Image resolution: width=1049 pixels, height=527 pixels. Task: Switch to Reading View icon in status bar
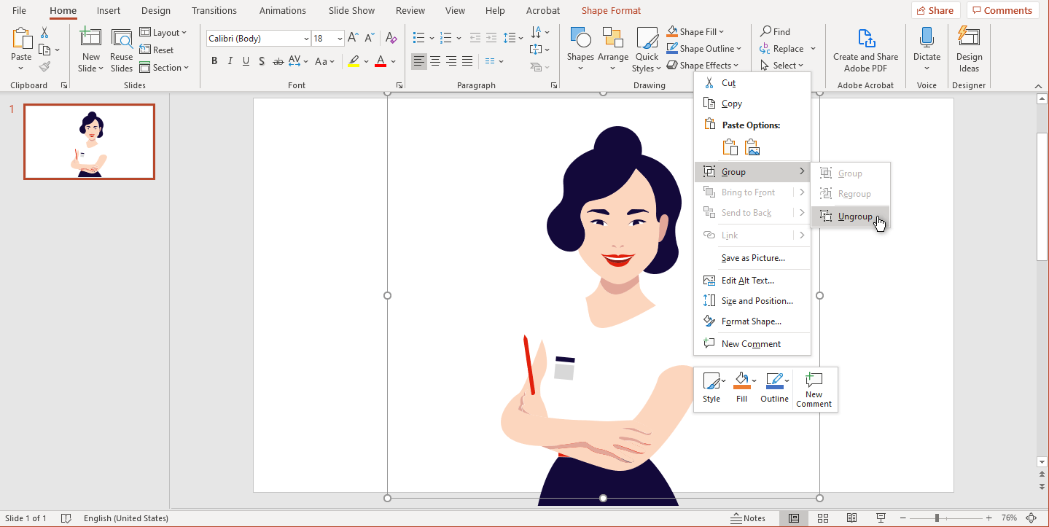(x=851, y=518)
